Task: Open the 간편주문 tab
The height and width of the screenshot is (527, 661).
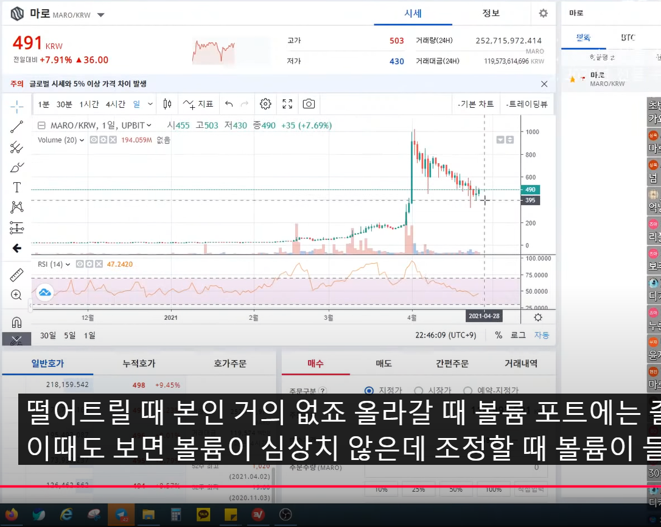Action: (452, 363)
